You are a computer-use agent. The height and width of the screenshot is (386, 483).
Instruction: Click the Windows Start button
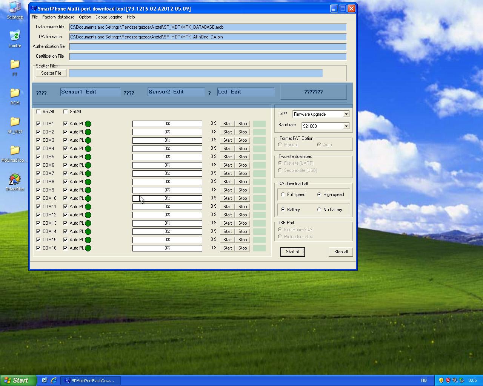(18, 380)
